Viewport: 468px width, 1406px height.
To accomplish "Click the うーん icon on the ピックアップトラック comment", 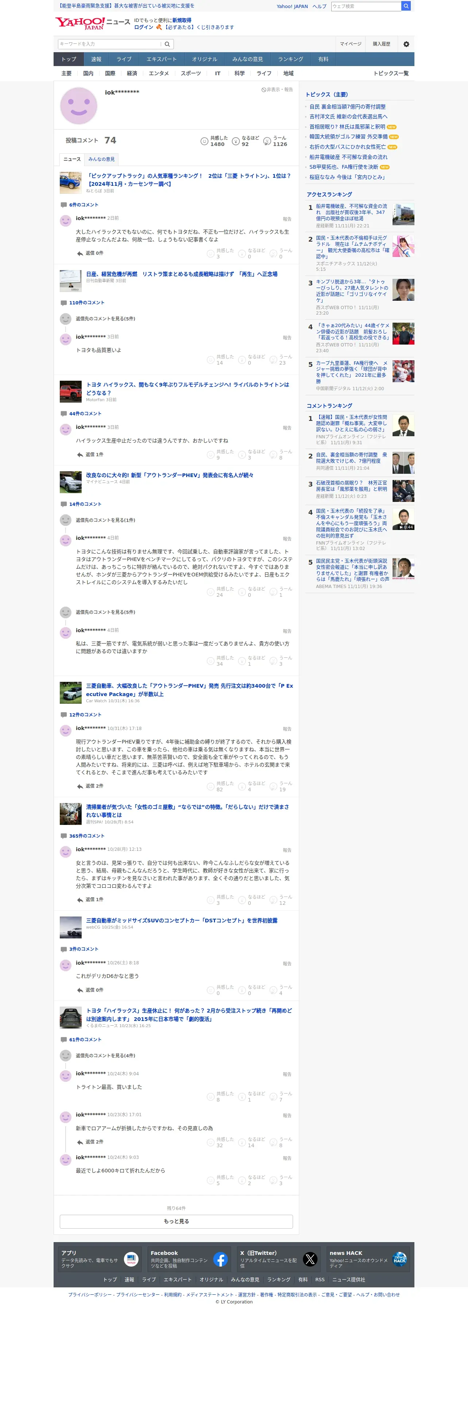I will coord(273,254).
